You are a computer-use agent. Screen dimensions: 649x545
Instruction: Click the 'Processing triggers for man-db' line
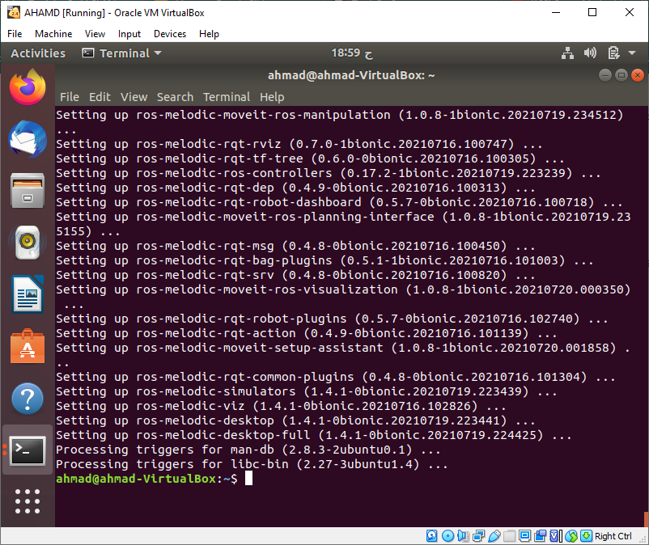(248, 450)
